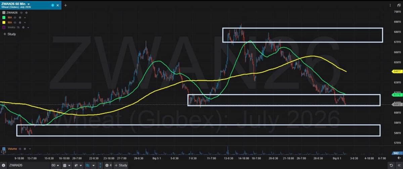Viewport: 403px width, 169px height.
Task: Toggle visibility of Volume study
Action: 20,149
